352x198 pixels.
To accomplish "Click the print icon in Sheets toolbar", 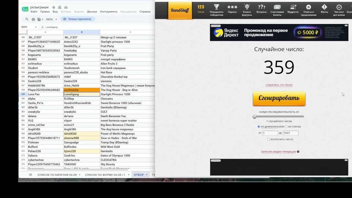I will pos(33,19).
